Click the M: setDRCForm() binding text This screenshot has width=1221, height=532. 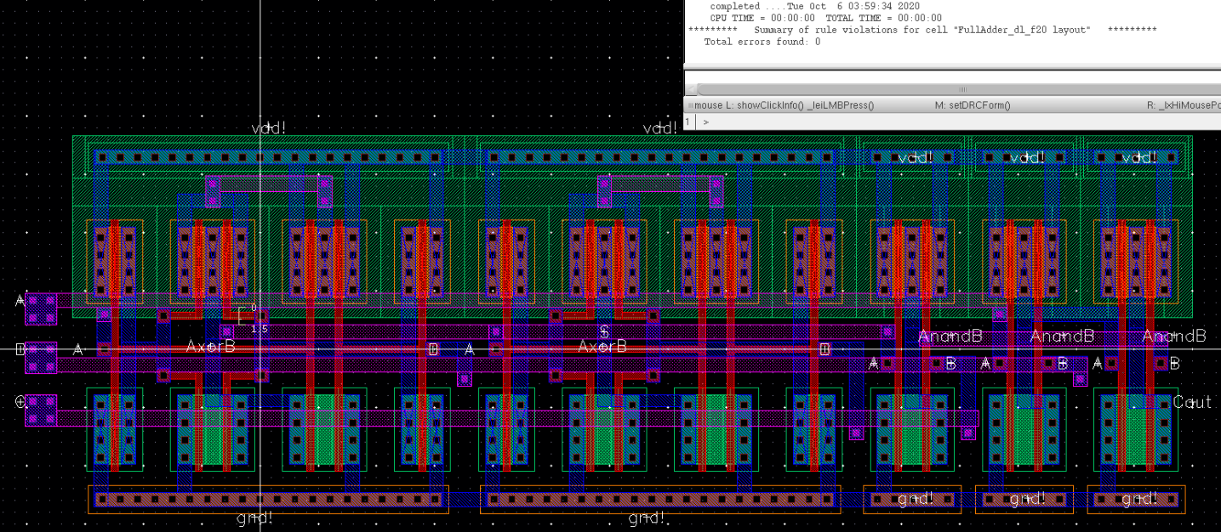974,105
